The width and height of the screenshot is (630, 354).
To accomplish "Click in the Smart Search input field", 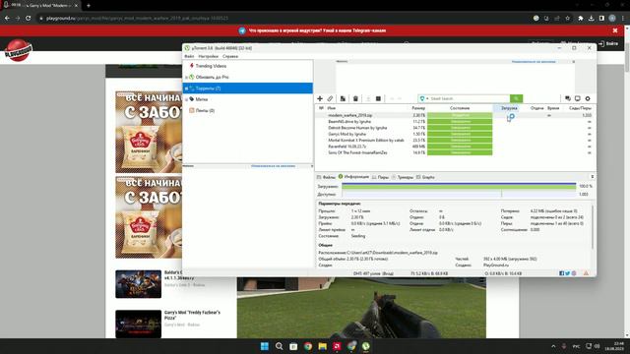I will 470,98.
